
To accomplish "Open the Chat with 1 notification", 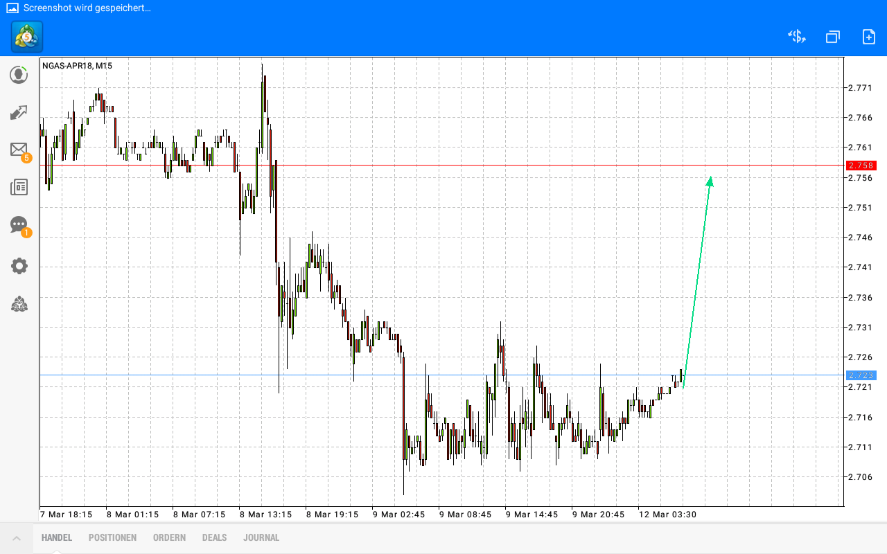I will (19, 224).
